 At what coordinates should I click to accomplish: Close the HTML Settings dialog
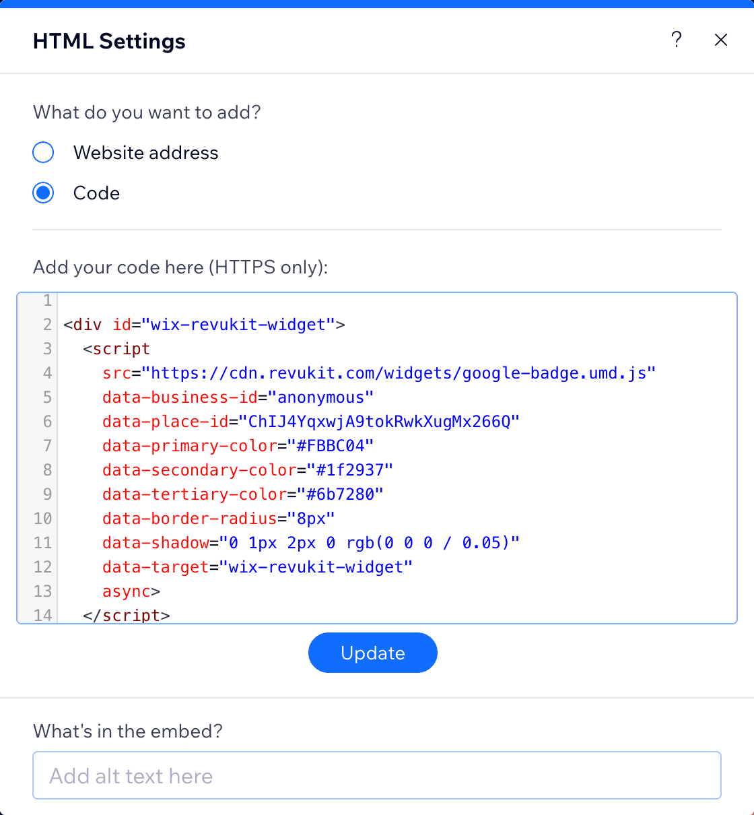click(721, 40)
